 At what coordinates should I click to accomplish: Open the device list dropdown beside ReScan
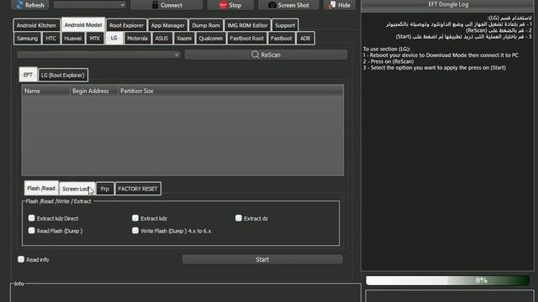(x=98, y=55)
